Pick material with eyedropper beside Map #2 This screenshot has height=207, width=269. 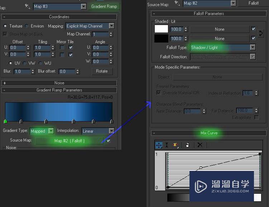click(x=177, y=3)
